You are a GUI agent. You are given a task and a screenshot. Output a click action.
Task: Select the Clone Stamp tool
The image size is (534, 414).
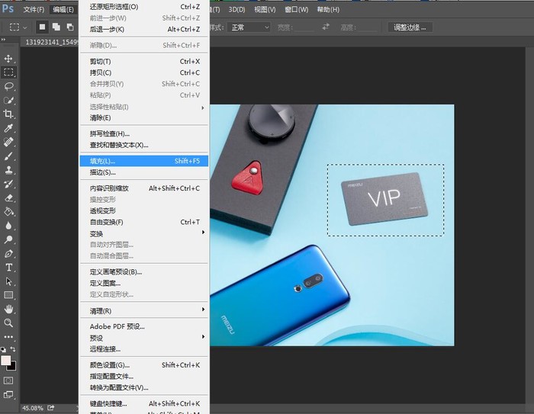tap(8, 170)
